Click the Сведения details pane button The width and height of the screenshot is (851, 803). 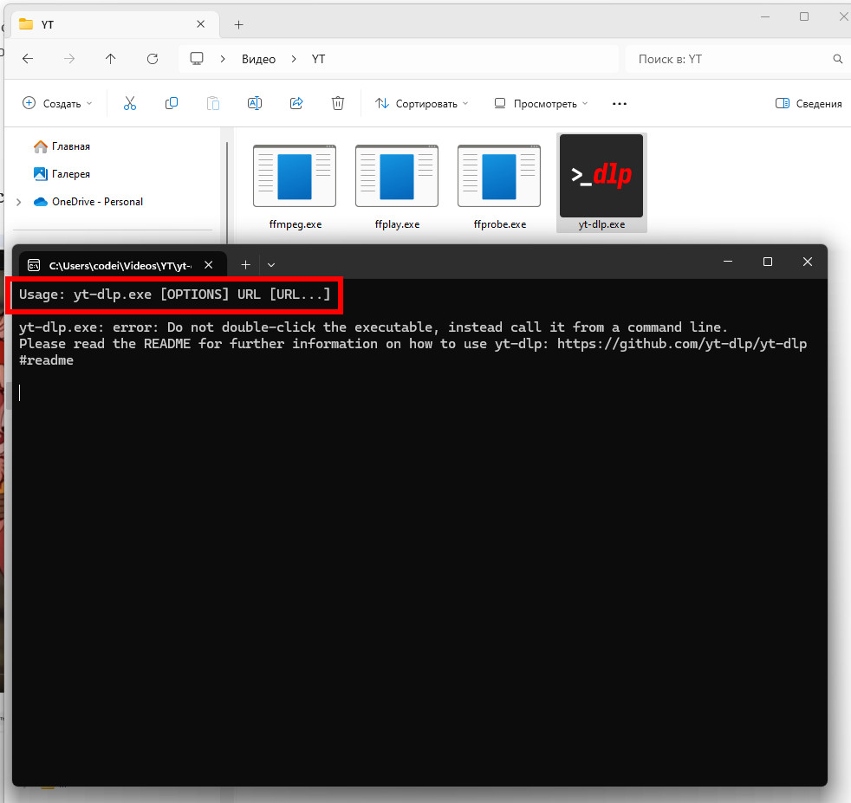[x=809, y=103]
